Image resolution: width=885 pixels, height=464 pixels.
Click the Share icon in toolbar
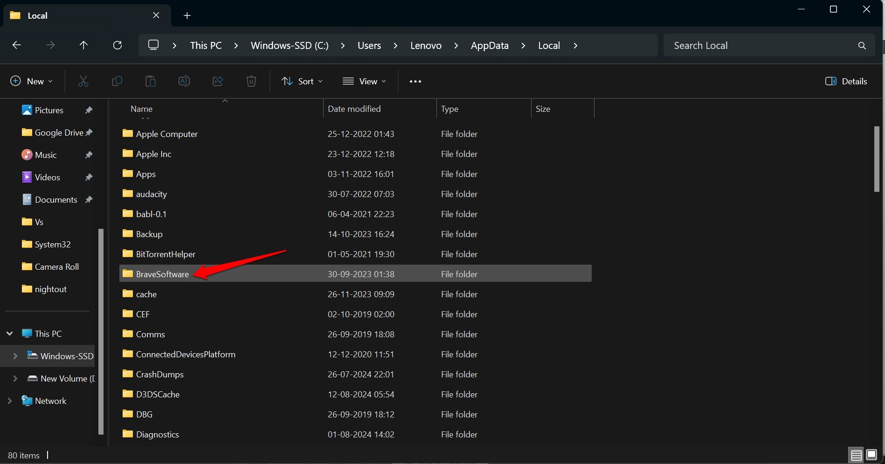point(218,82)
